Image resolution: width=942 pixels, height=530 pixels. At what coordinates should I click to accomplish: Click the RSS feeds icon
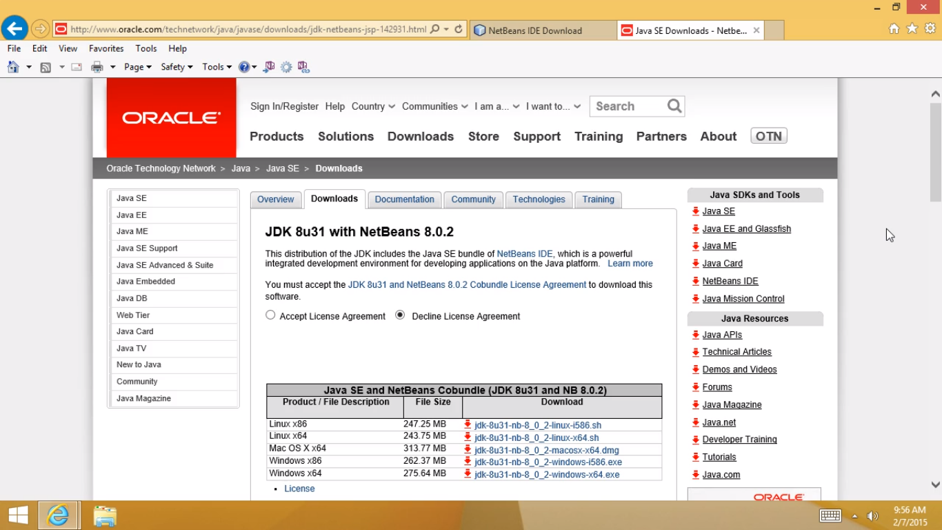(46, 67)
